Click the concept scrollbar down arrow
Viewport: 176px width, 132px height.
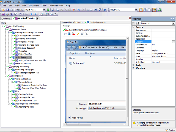[x=127, y=121]
